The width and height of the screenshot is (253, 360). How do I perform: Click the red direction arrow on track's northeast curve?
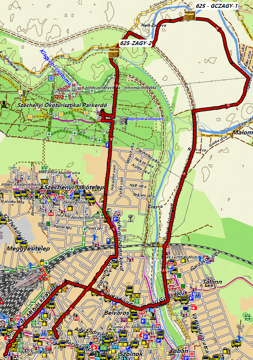coord(217,28)
